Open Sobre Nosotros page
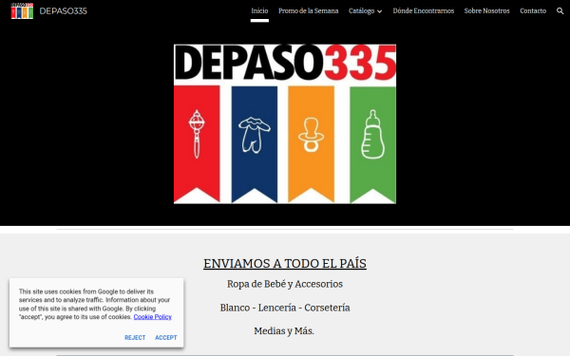Image resolution: width=570 pixels, height=356 pixels. pos(486,10)
